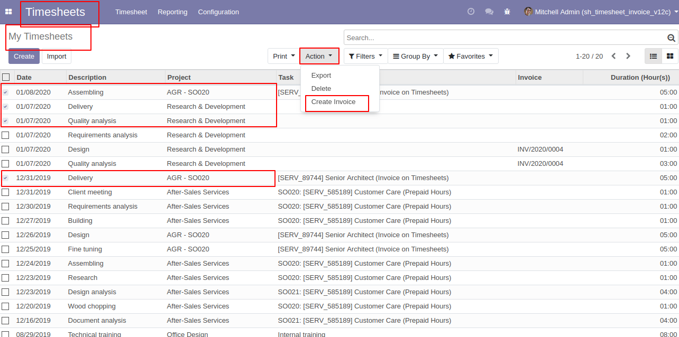
Task: Open the activities clock icon
Action: [x=471, y=12]
